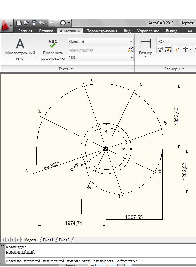196x267 pixels.
Task: Open the Управление ribbon tab
Action: tap(148, 31)
